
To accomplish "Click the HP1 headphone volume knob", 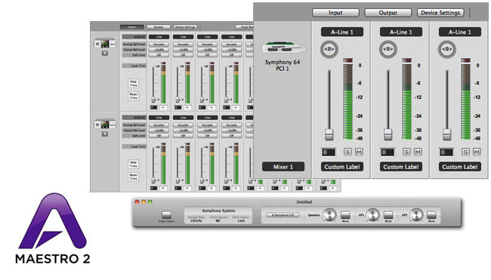I will 372,215.
